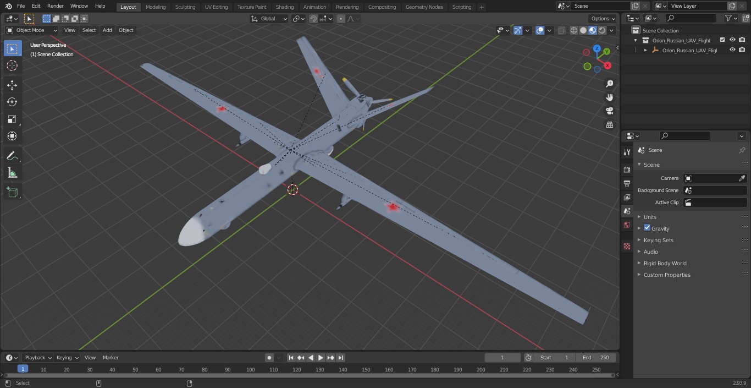
Task: Select the Select Box tool
Action: (12, 48)
